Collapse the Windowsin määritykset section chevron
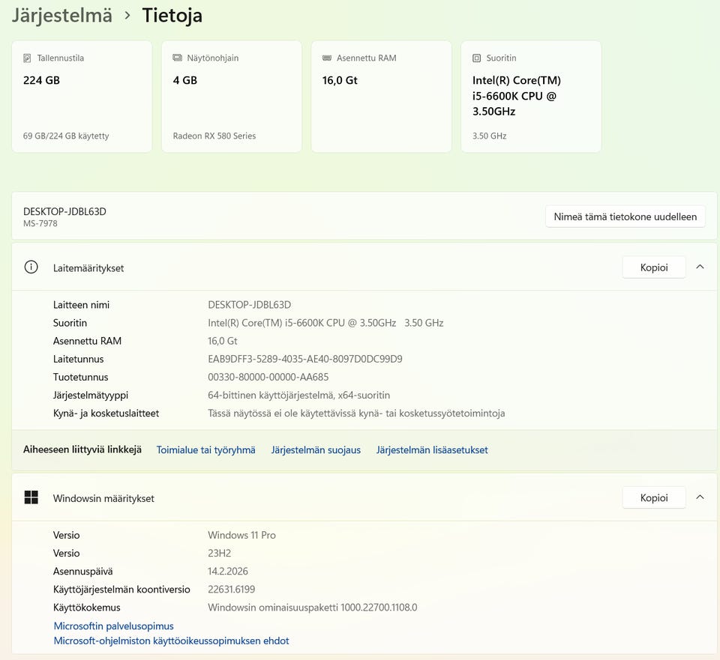 point(700,497)
